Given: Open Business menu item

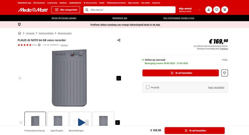Looking at the screenshot, I should [x=63, y=3].
